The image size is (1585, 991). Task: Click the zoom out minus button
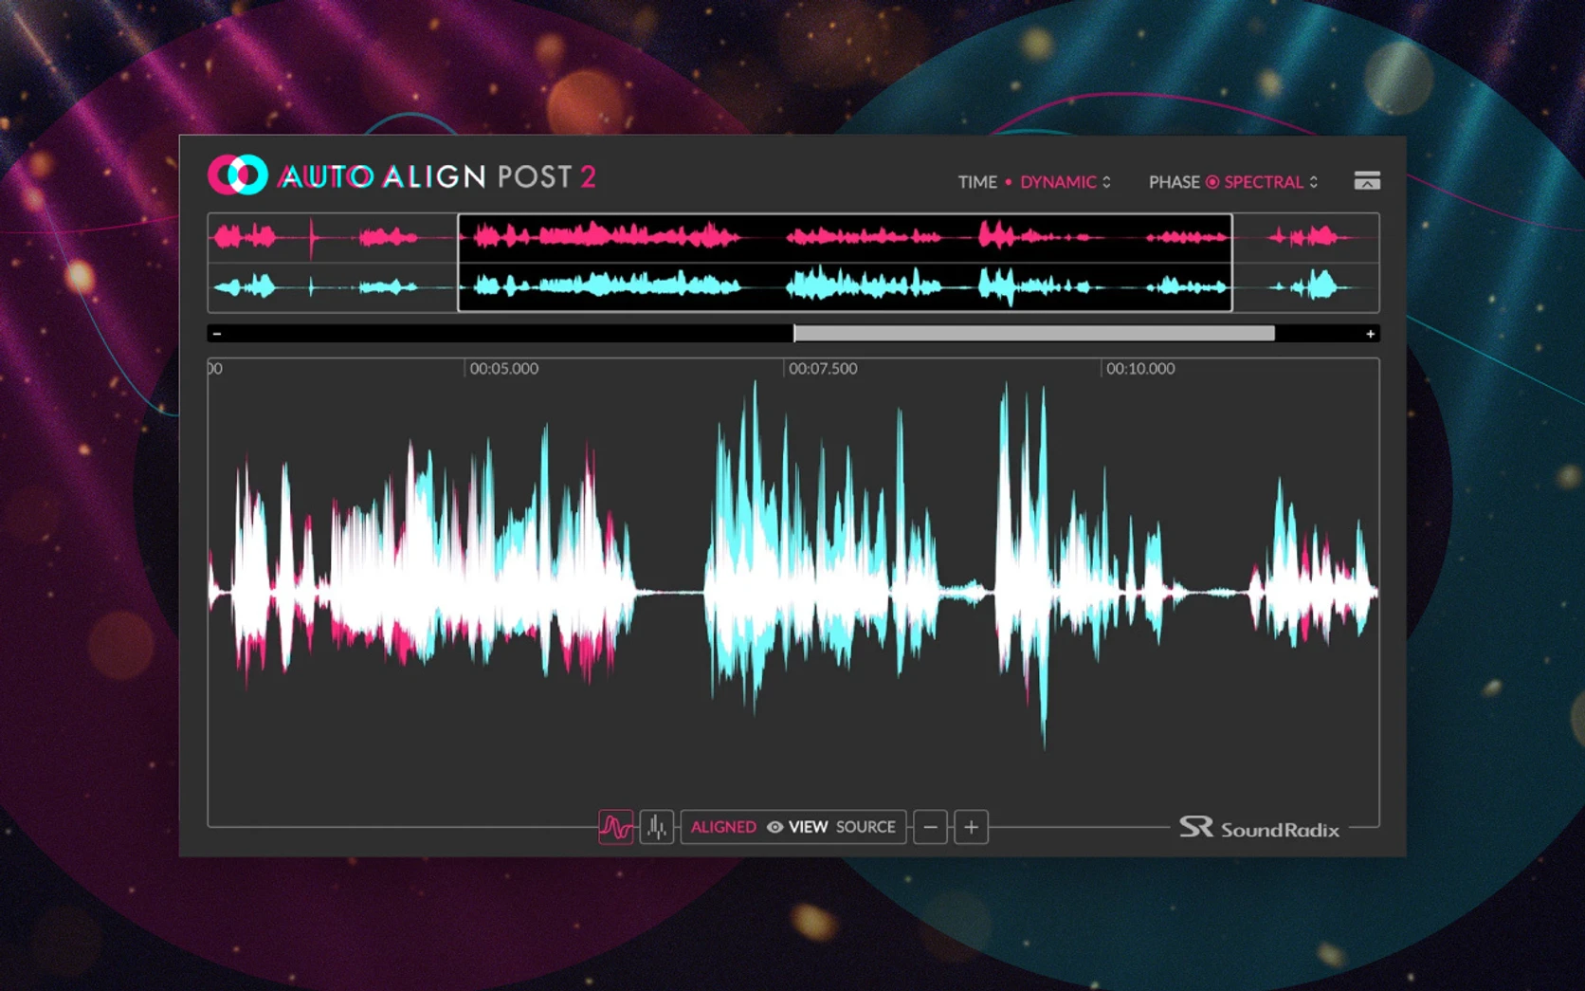(x=930, y=827)
